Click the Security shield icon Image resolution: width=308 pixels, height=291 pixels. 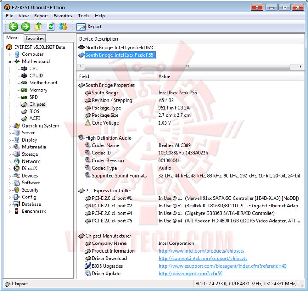[x=17, y=190]
